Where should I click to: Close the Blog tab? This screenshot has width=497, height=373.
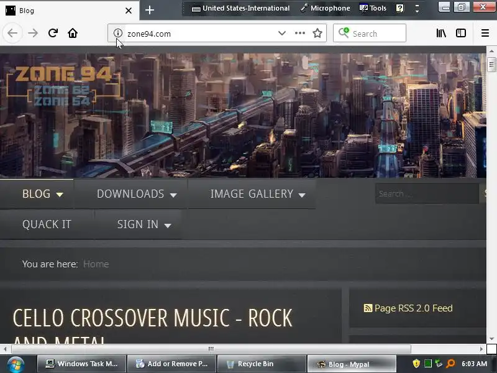(x=129, y=11)
